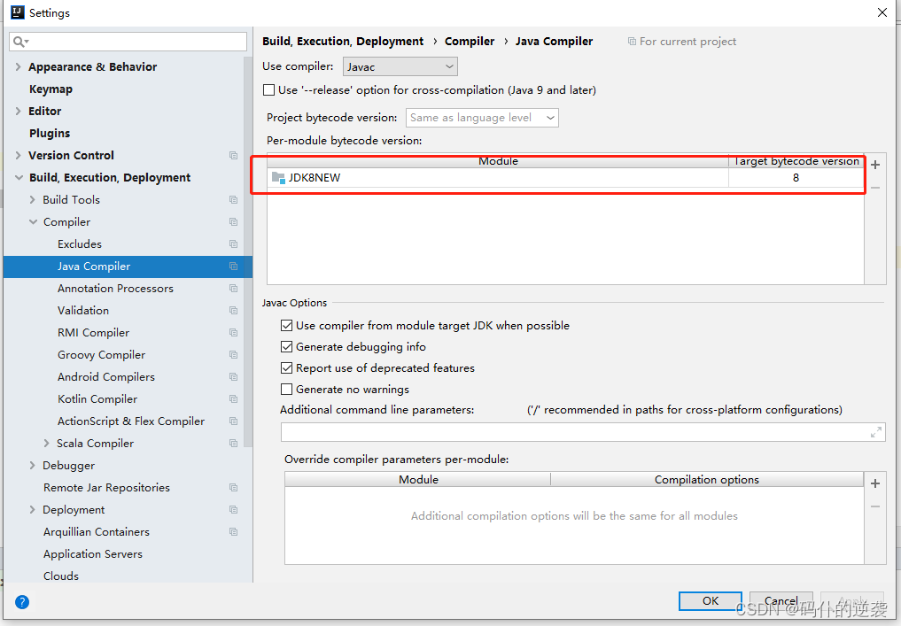
Task: Expand the Deployment node
Action: point(32,509)
